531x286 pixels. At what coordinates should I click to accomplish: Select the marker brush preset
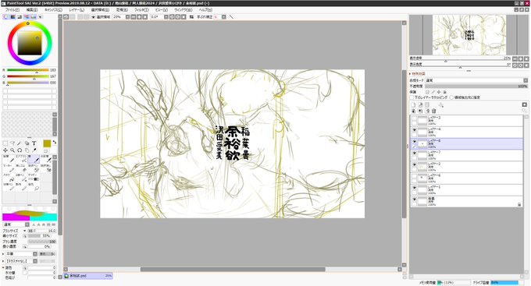pyautogui.click(x=8, y=168)
